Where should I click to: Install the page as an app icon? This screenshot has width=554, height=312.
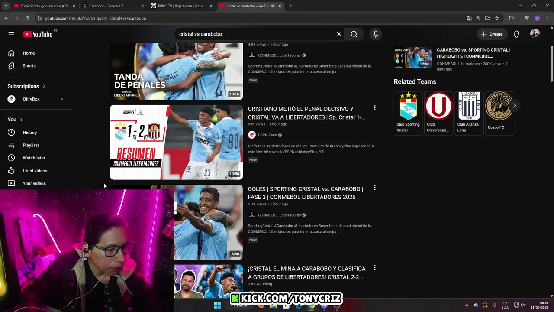coord(487,18)
